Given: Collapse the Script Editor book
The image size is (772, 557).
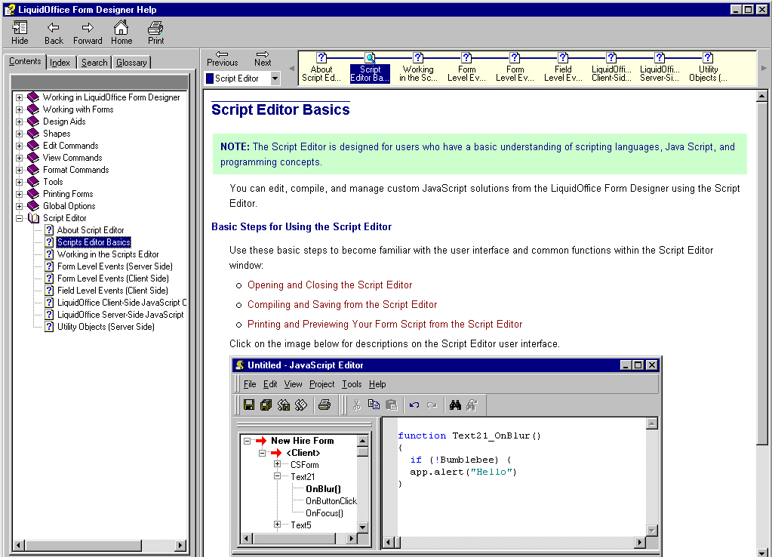Looking at the screenshot, I should (19, 218).
